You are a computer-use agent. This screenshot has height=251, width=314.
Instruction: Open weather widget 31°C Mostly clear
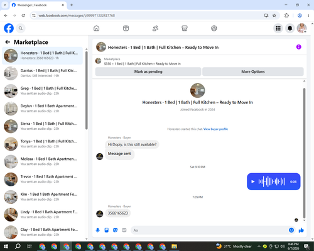click(234, 247)
